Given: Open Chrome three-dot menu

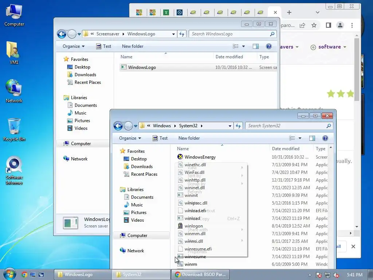Looking at the screenshot, I should coord(352,25).
